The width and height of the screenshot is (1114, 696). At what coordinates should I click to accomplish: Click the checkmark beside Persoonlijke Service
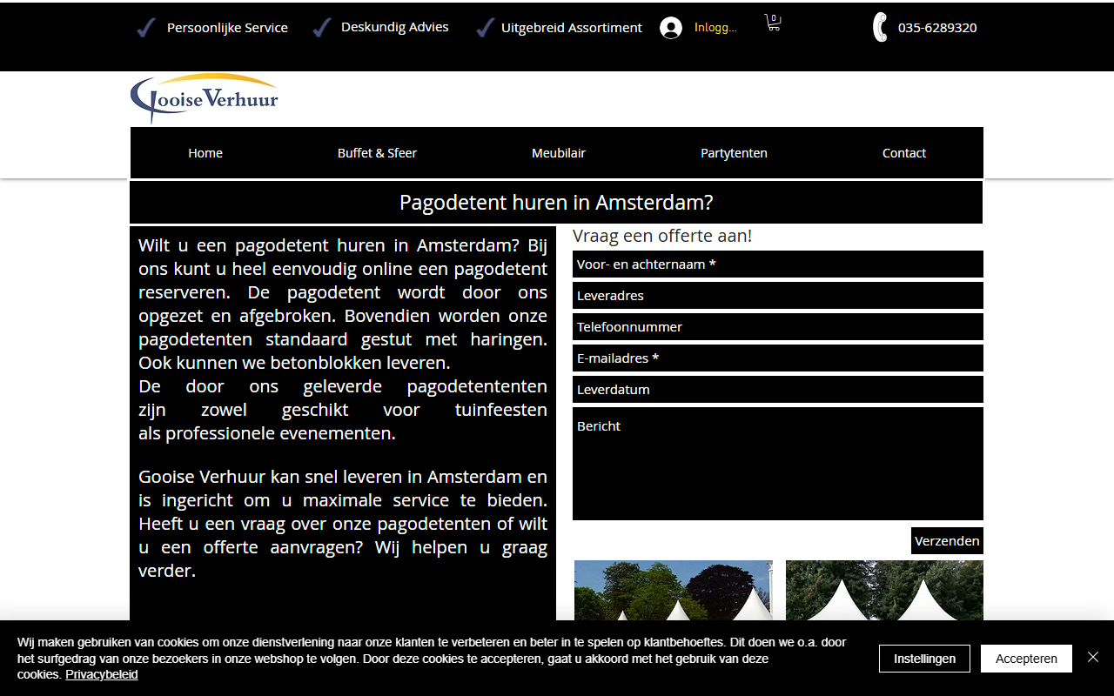click(x=146, y=28)
